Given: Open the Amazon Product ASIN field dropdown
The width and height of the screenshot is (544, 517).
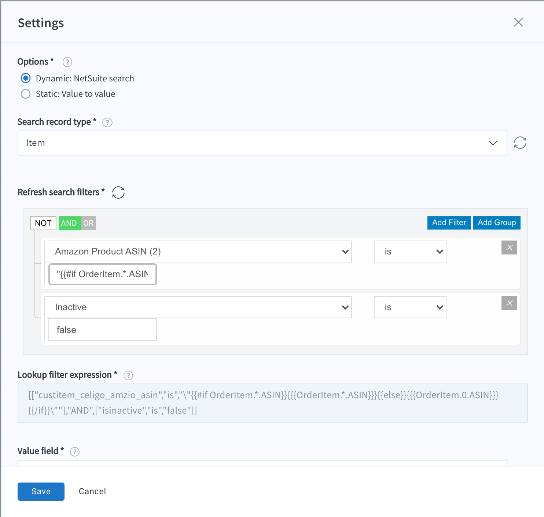Looking at the screenshot, I should click(x=198, y=252).
